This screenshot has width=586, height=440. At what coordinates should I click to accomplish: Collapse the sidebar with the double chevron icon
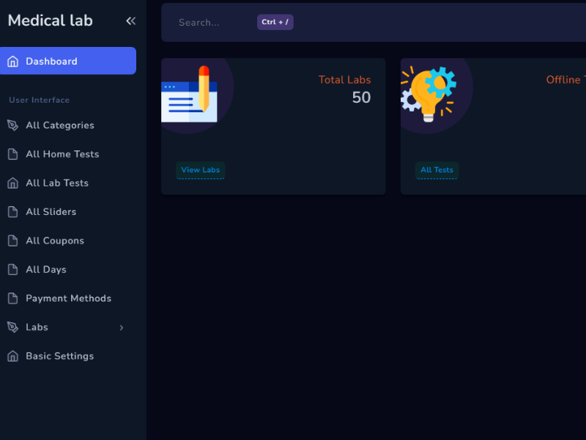coord(130,21)
